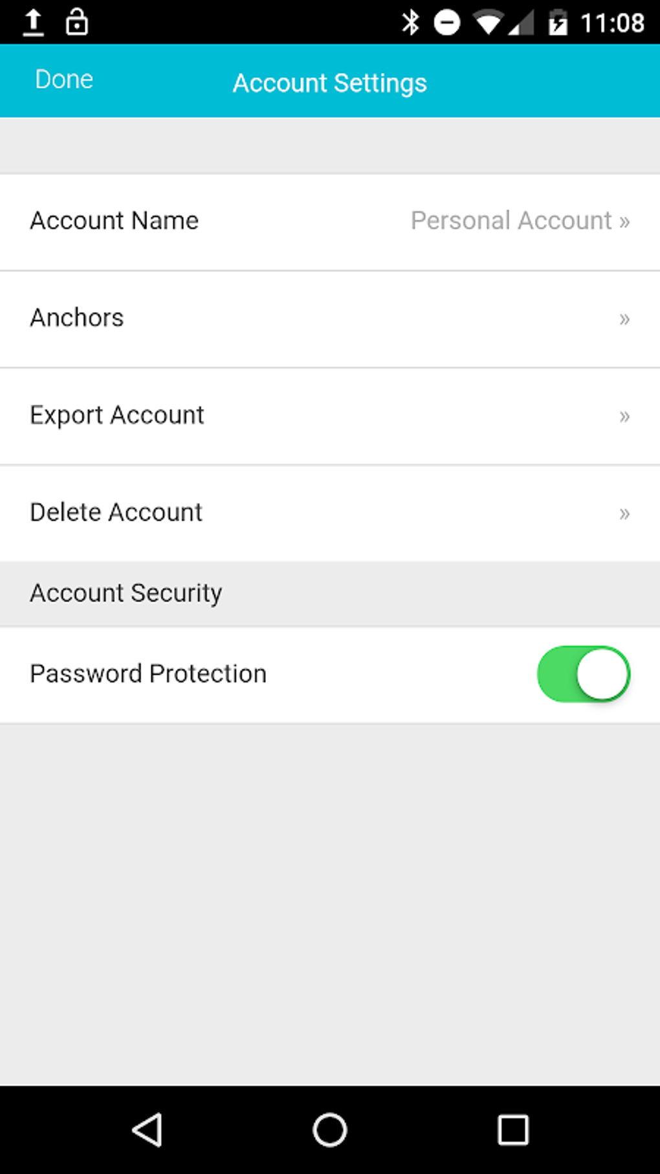Tap the Wi-Fi signal icon
This screenshot has width=660, height=1174.
(489, 21)
